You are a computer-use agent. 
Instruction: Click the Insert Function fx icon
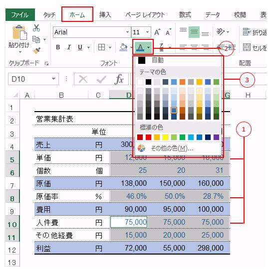[x=119, y=79]
